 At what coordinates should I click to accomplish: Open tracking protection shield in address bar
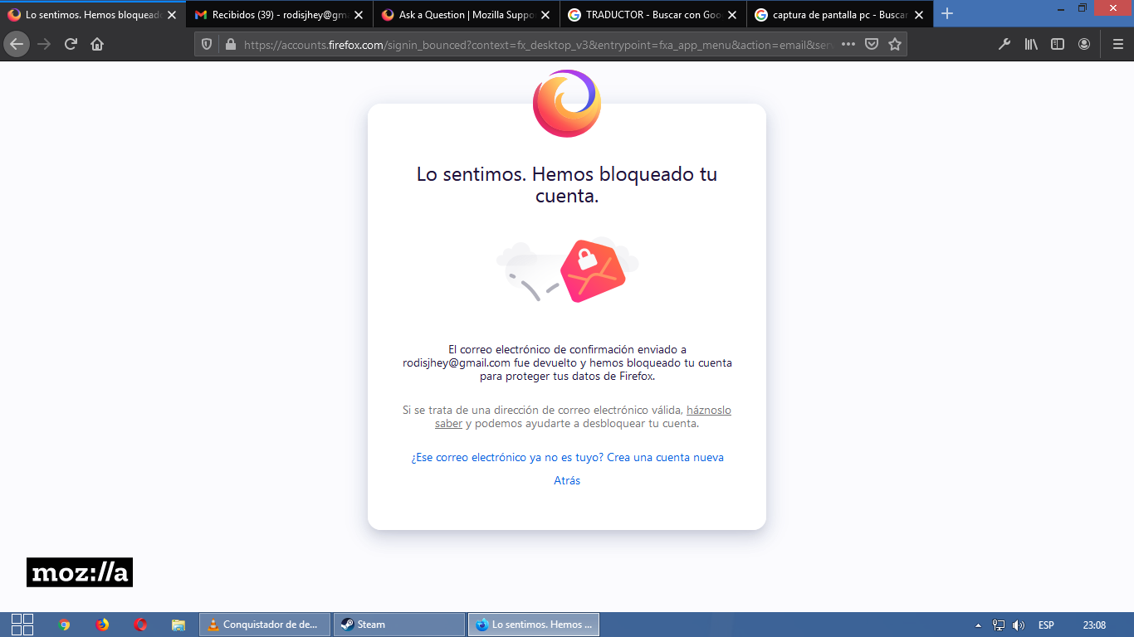coord(208,44)
